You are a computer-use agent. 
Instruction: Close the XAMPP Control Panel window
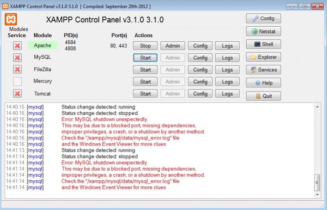point(317,6)
